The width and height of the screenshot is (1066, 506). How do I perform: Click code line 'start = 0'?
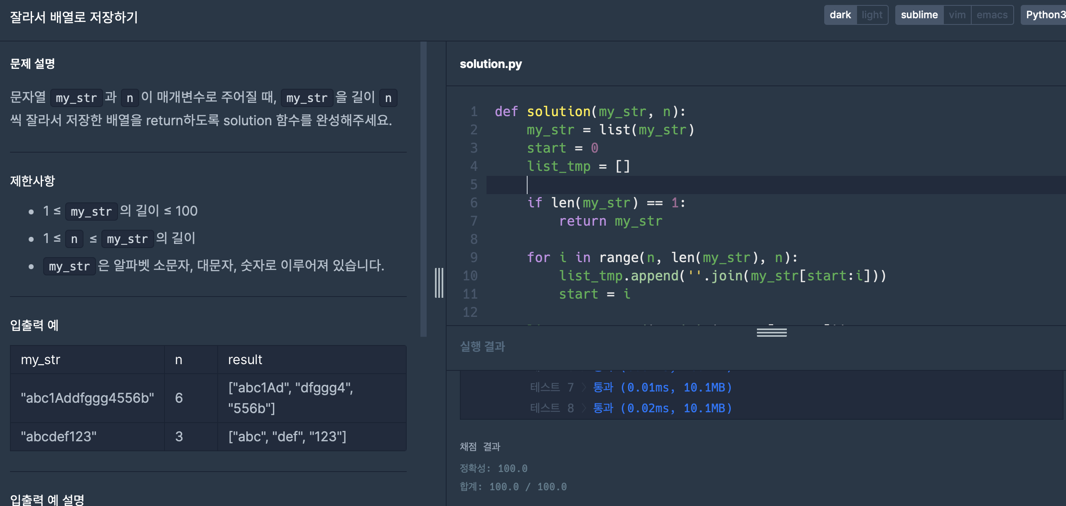point(562,148)
